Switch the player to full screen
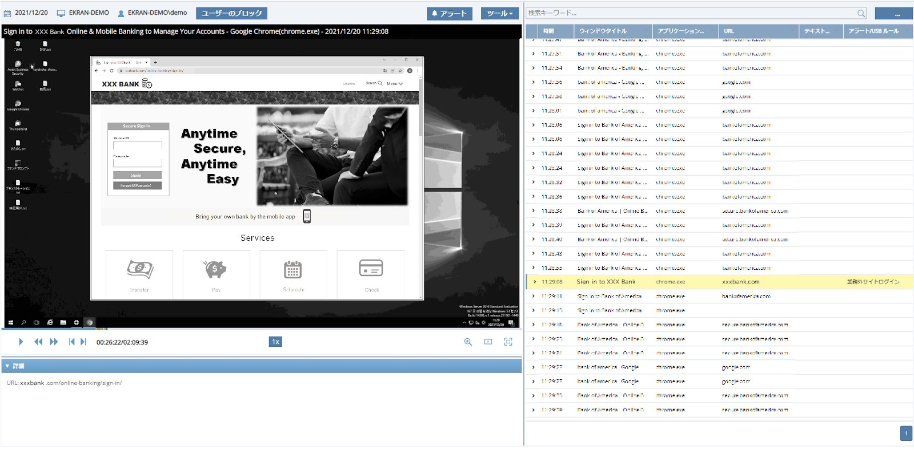The image size is (914, 450). 508,342
